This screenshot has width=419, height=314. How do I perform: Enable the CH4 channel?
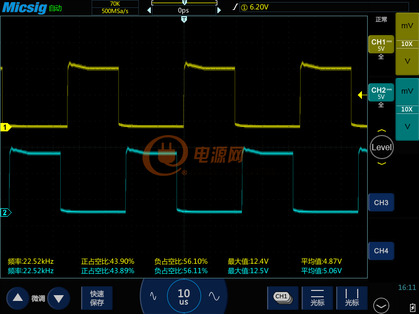click(x=381, y=251)
